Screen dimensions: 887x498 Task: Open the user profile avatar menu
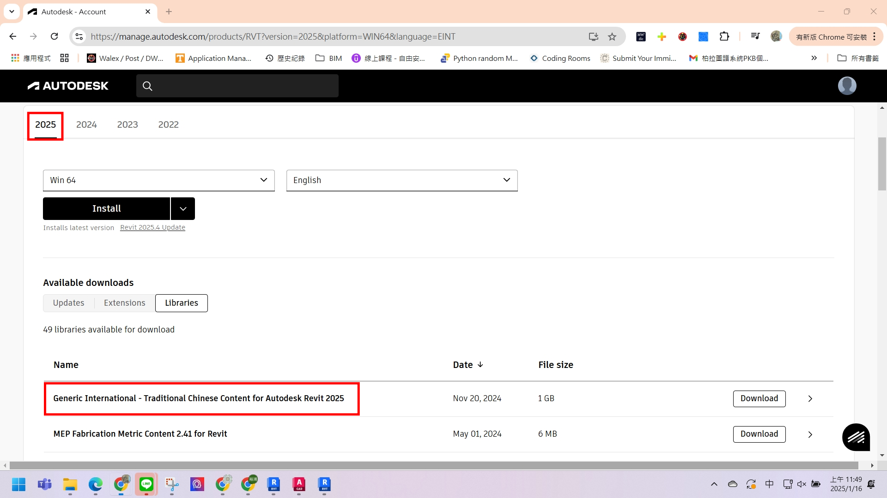coord(847,86)
